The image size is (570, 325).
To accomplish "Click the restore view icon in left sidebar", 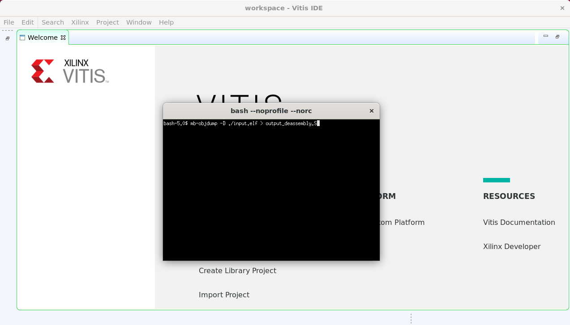I will tap(7, 38).
